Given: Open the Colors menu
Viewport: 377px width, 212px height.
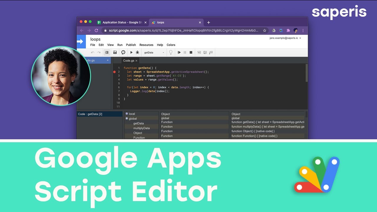Looking at the screenshot, I should click(x=171, y=45).
